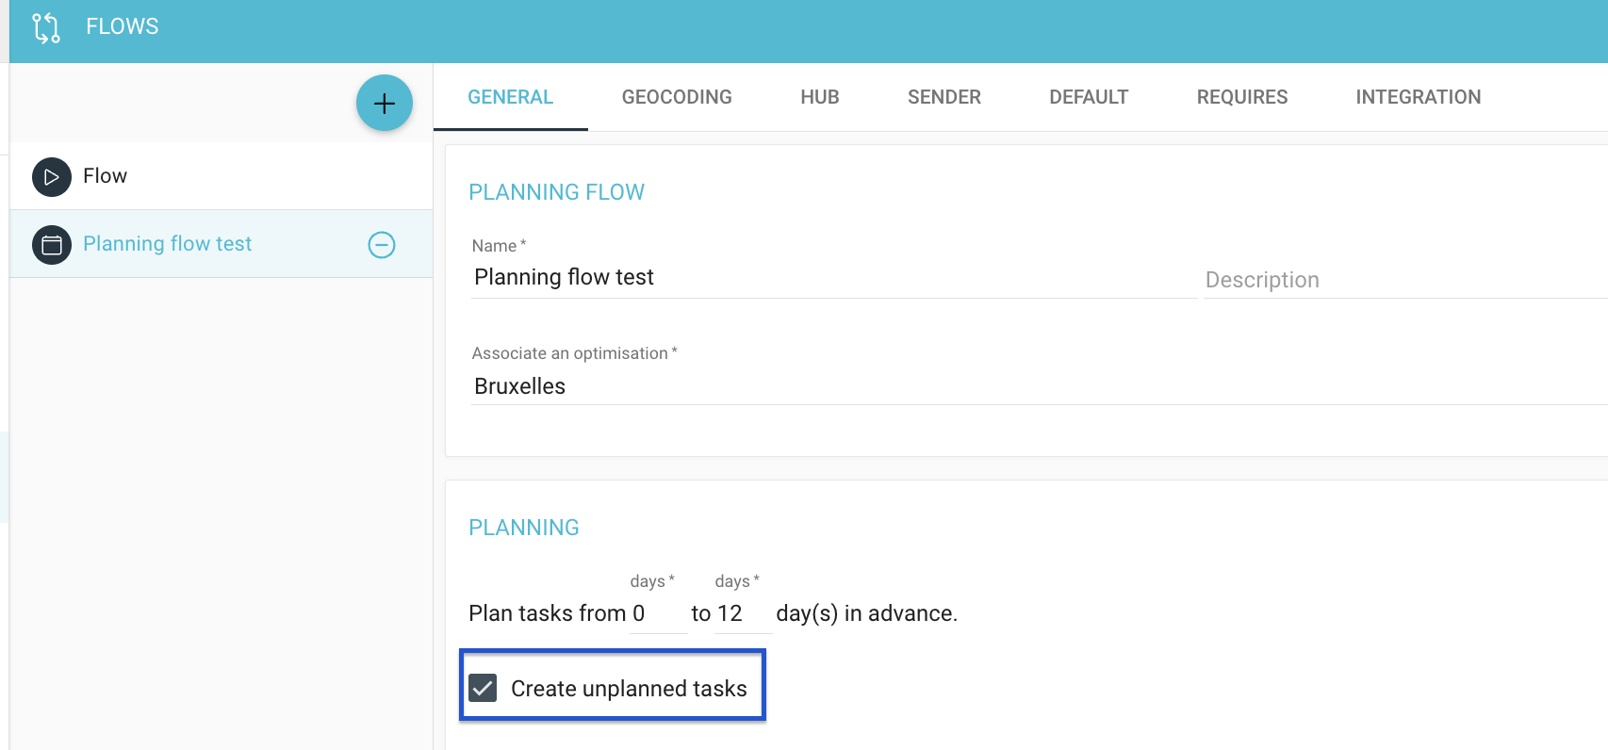Select the Default tab
1608x750 pixels.
pos(1089,97)
